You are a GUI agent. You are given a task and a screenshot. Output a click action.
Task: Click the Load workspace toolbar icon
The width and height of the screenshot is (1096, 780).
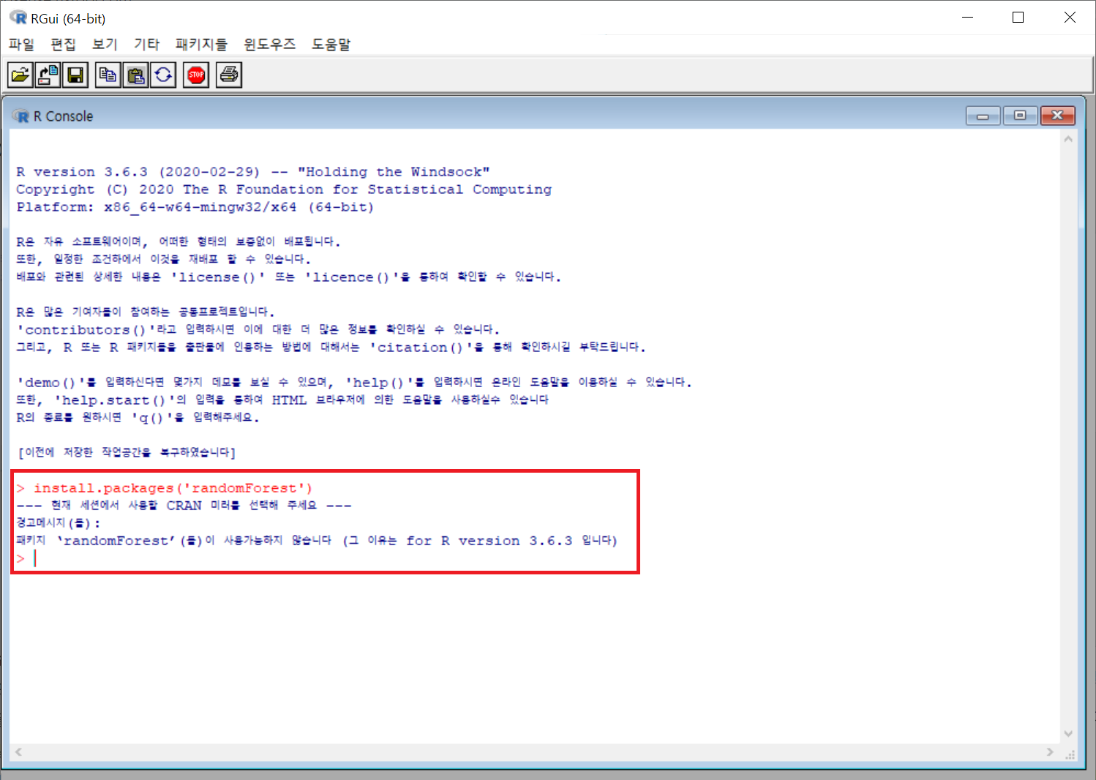(48, 75)
